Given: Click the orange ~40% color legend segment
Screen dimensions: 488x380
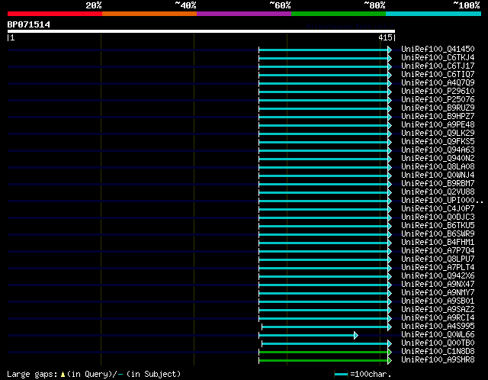Looking at the screenshot, I should (x=149, y=14).
